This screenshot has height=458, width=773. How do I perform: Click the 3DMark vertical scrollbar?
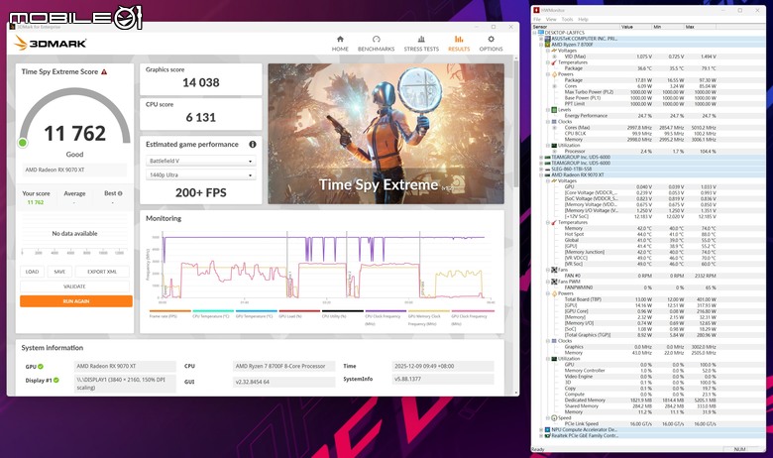(x=516, y=123)
